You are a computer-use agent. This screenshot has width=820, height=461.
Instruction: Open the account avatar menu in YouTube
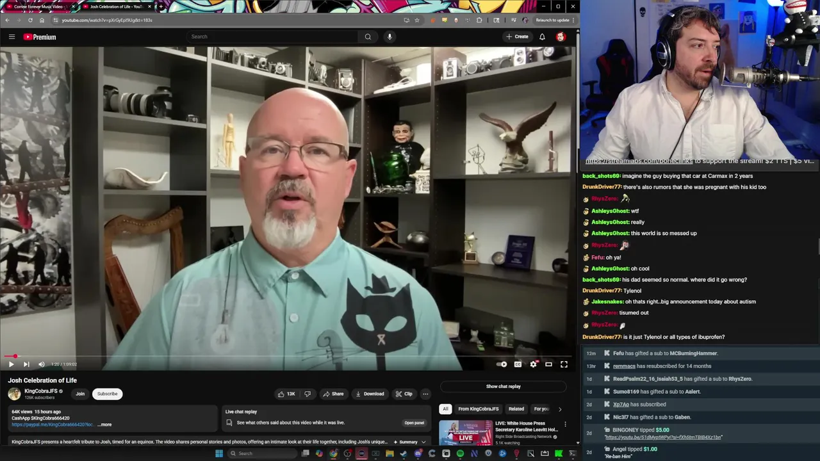pos(561,36)
